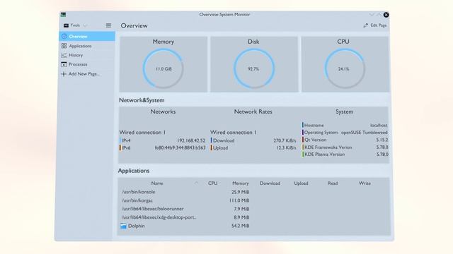
Task: Click the 54.2 MiB memory value
Action: [241, 226]
